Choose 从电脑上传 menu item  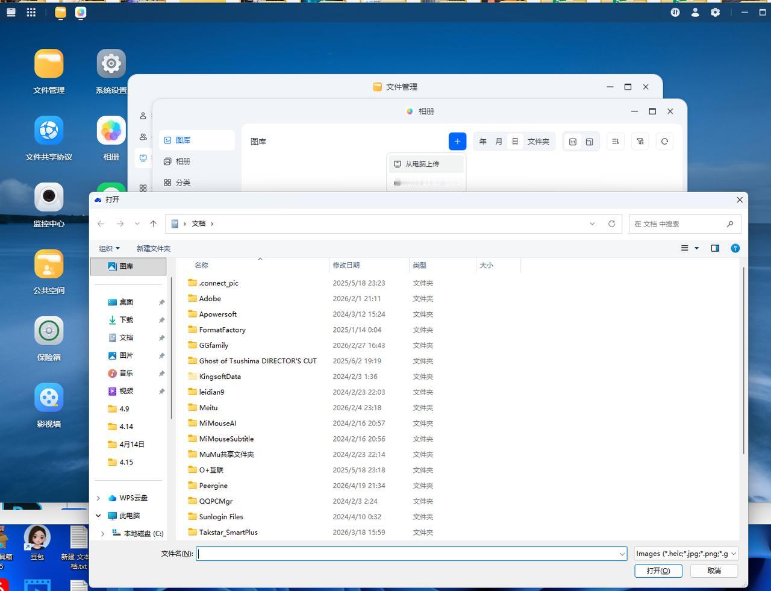tap(426, 164)
